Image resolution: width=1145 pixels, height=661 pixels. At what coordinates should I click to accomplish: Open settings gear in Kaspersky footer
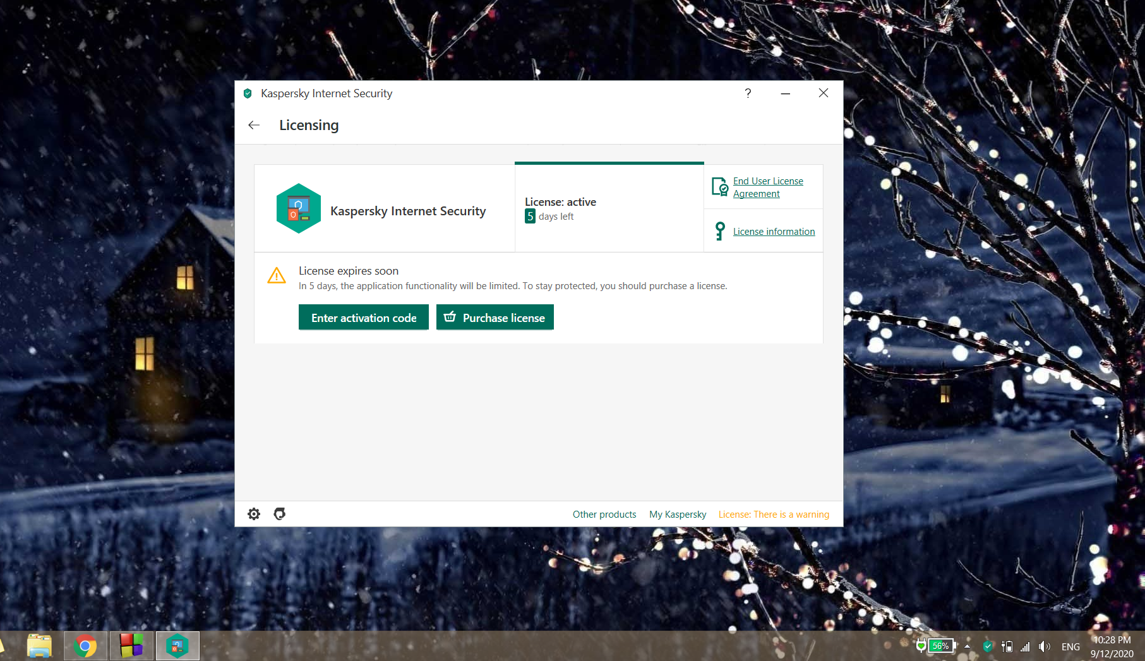click(254, 514)
